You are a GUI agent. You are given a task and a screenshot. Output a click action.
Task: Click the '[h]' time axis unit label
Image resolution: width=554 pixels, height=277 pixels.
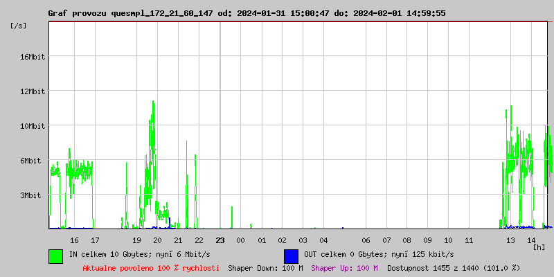(x=539, y=247)
